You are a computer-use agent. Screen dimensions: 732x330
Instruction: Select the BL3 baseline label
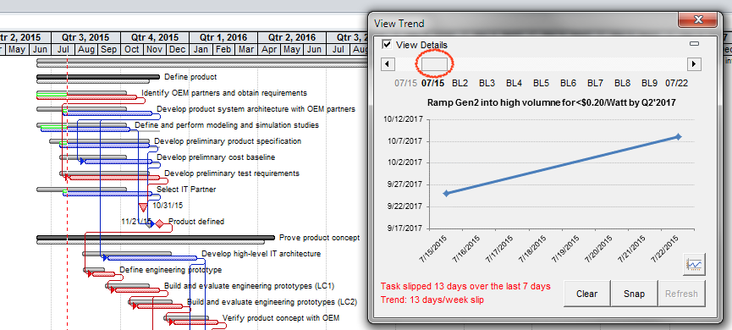pos(487,84)
